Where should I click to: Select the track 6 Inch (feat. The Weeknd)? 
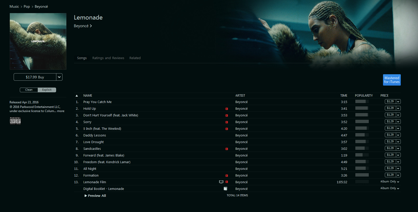click(x=102, y=129)
